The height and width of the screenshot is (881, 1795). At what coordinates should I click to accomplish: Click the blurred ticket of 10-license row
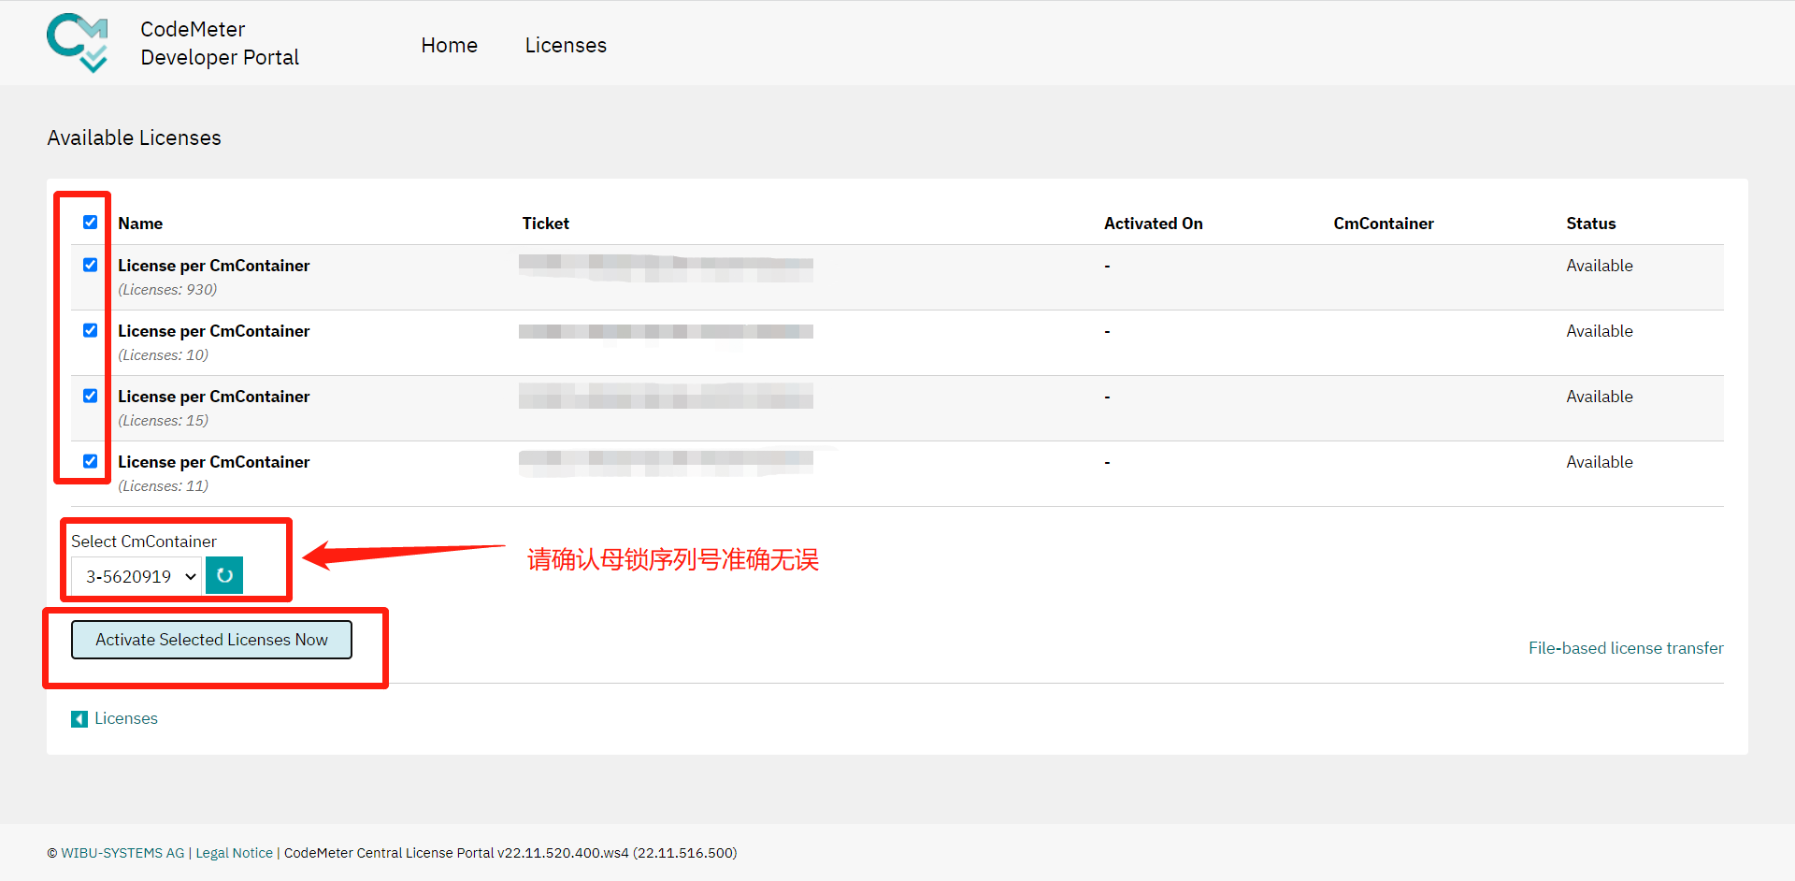pos(666,332)
